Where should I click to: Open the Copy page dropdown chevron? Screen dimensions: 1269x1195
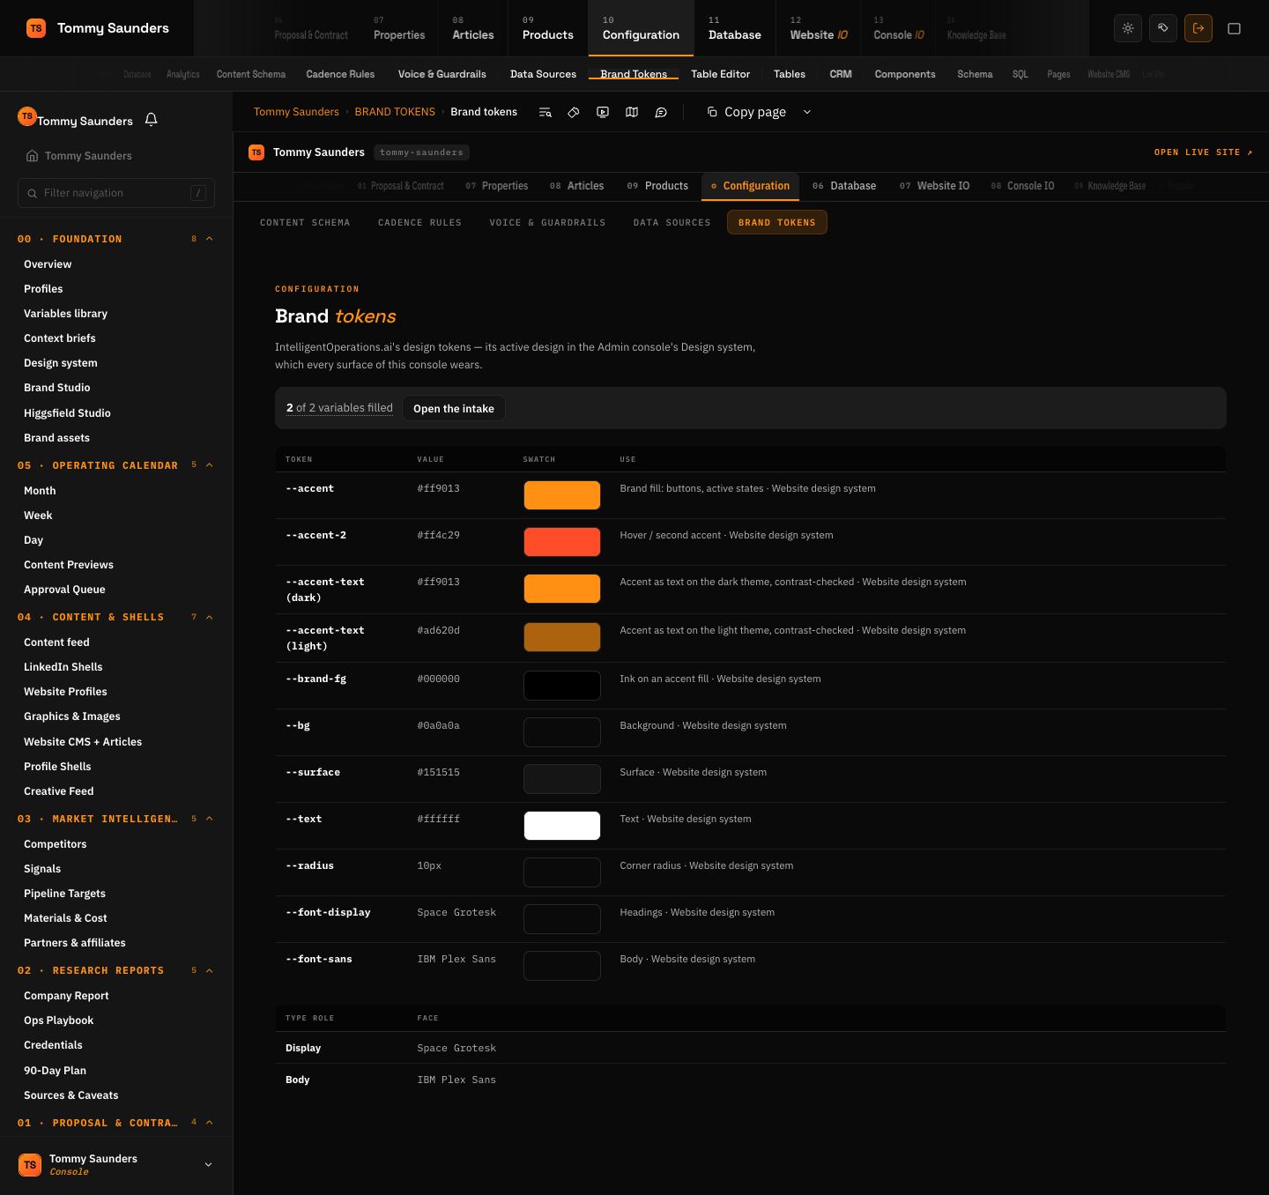point(806,112)
